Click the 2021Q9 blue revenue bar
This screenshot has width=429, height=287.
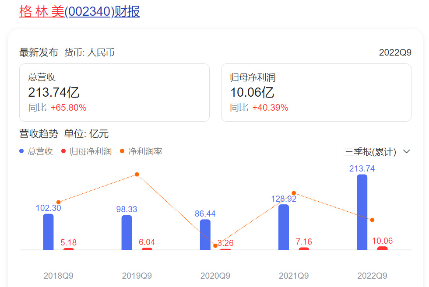point(284,227)
